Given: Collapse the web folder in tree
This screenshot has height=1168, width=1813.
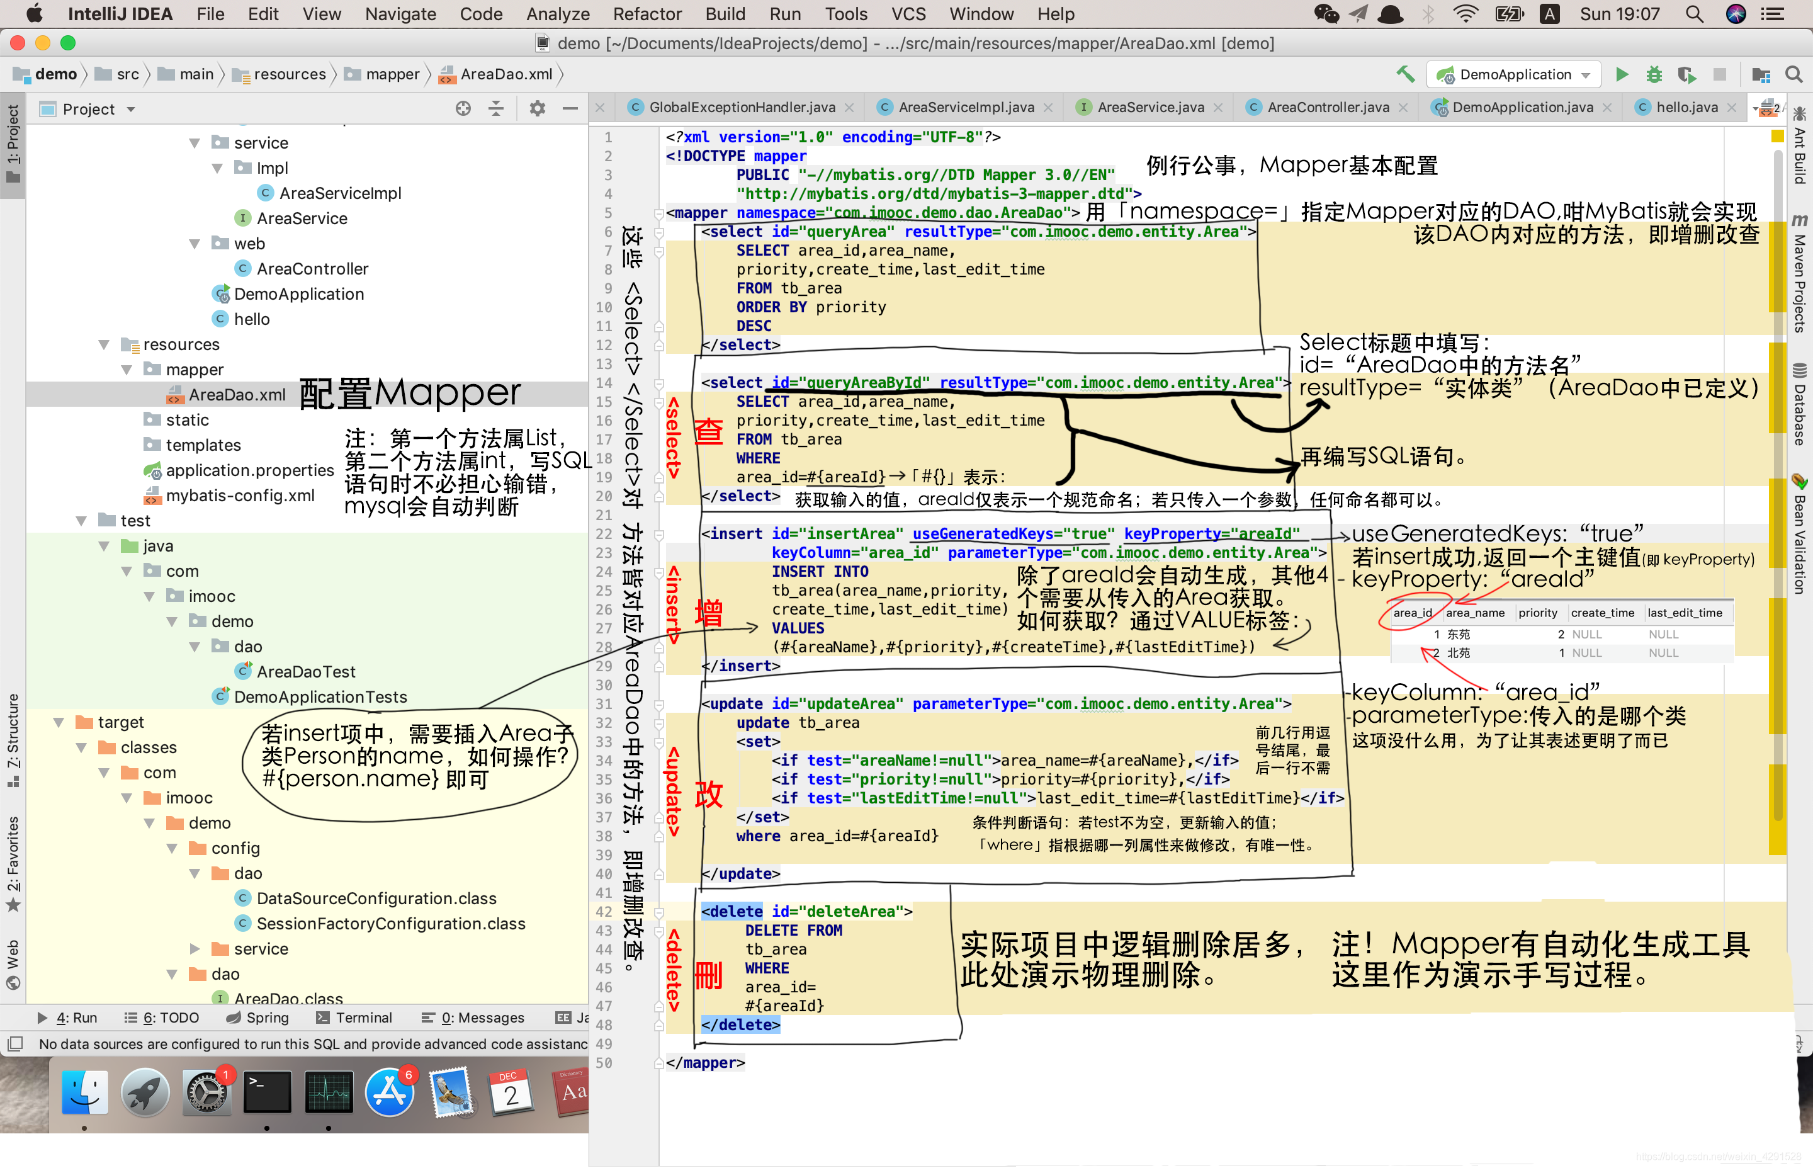Looking at the screenshot, I should (195, 244).
